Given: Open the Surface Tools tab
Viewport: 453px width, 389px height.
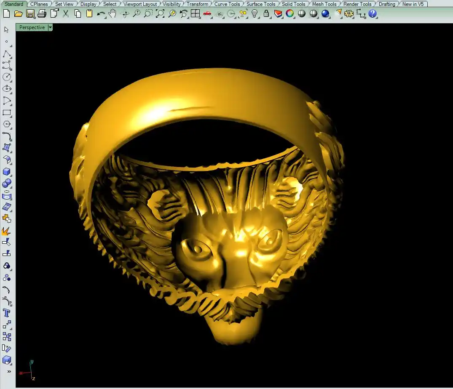Looking at the screenshot, I should pos(260,4).
